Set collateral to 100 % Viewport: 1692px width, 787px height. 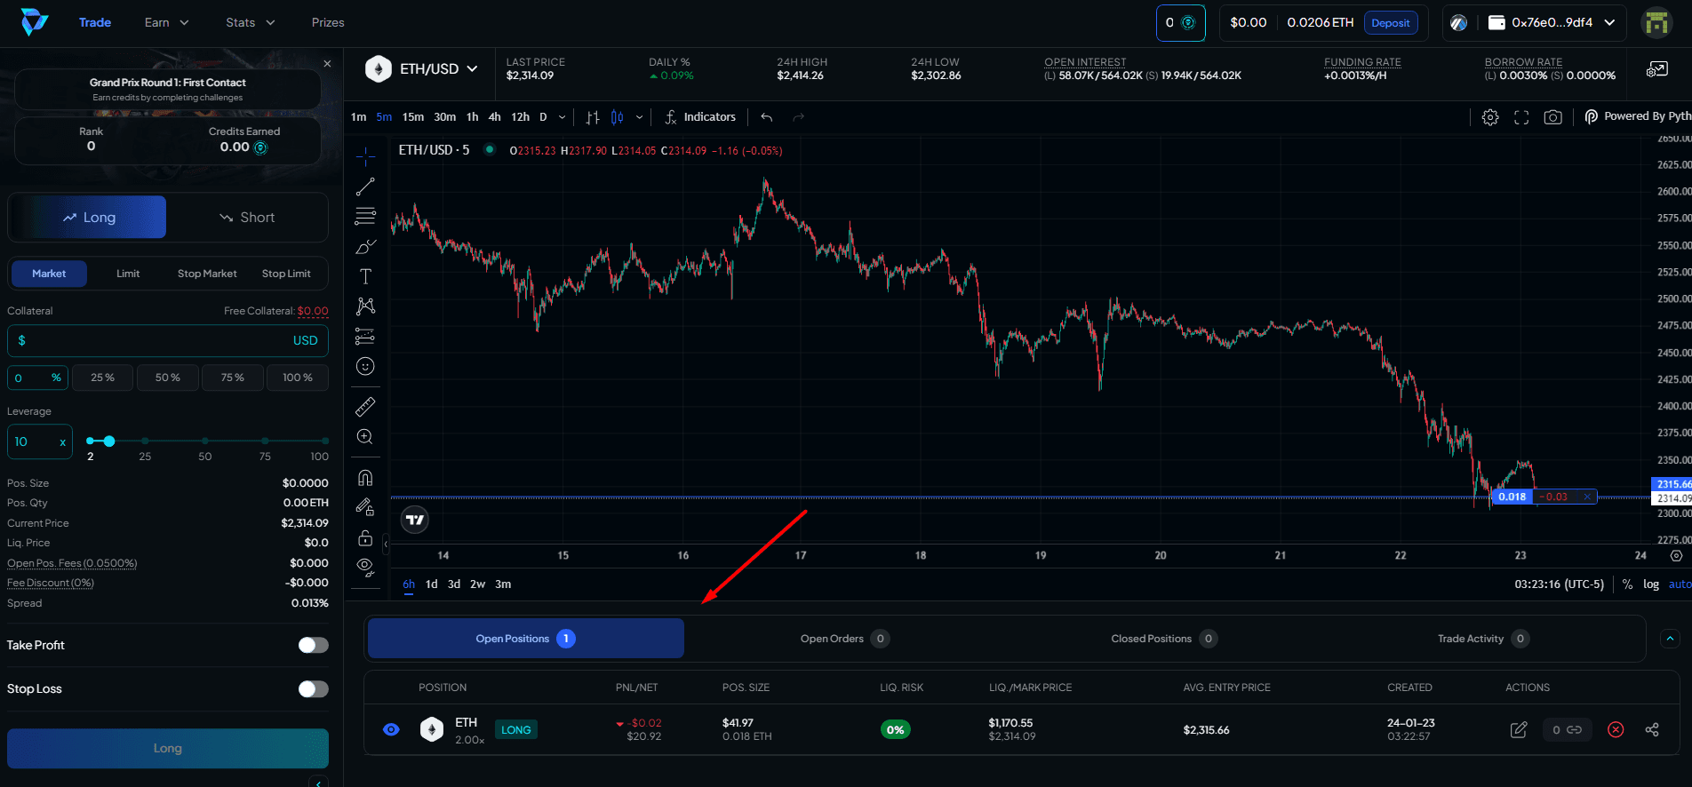pyautogui.click(x=298, y=378)
